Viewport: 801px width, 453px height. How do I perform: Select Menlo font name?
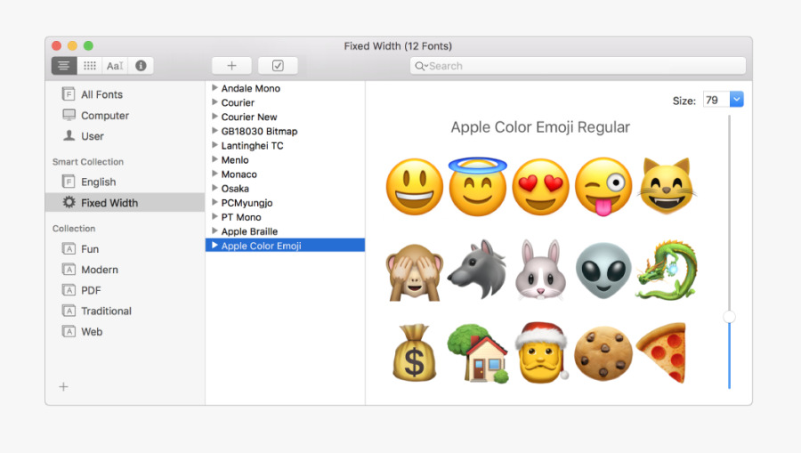tap(235, 160)
